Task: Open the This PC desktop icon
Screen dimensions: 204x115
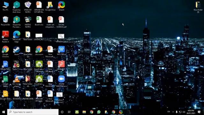Action: coord(5,6)
